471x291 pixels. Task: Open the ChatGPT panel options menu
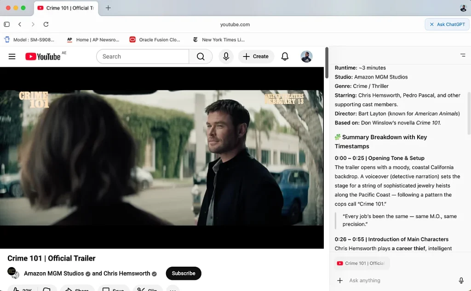463,55
